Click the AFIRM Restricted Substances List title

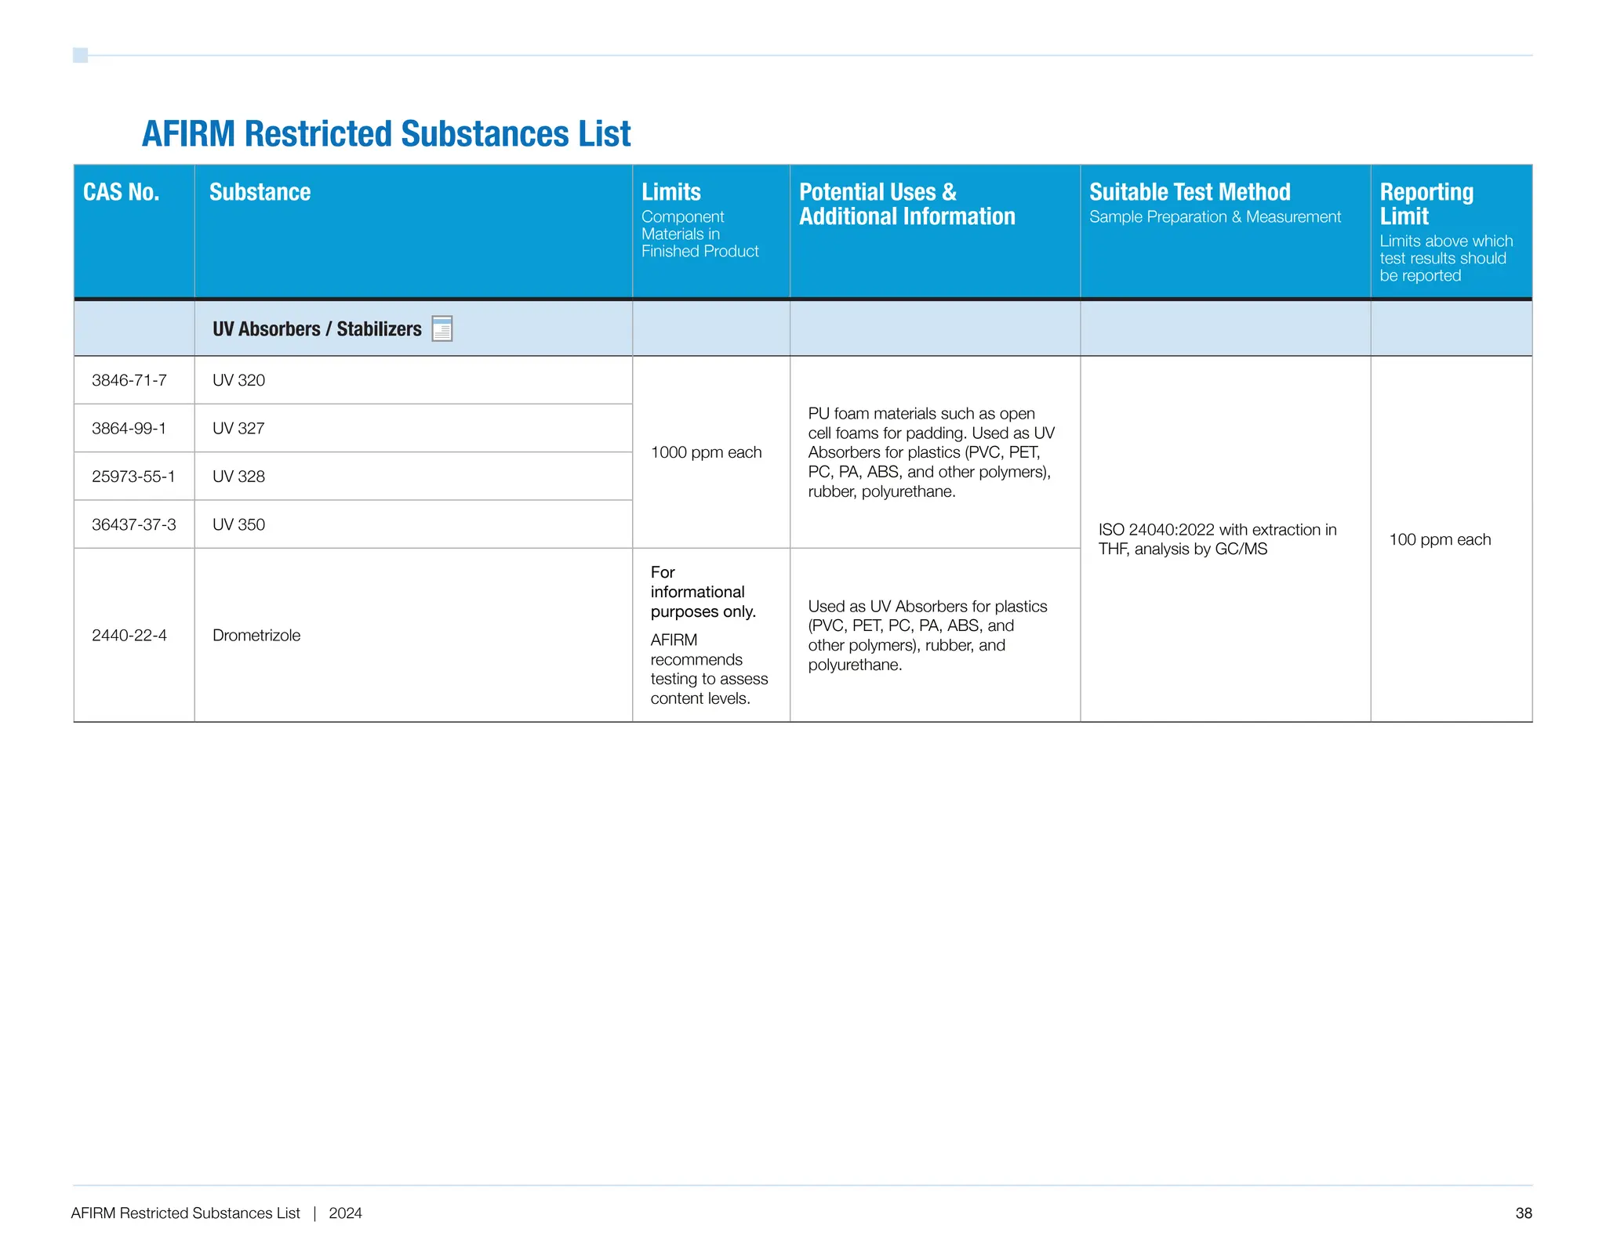point(386,133)
